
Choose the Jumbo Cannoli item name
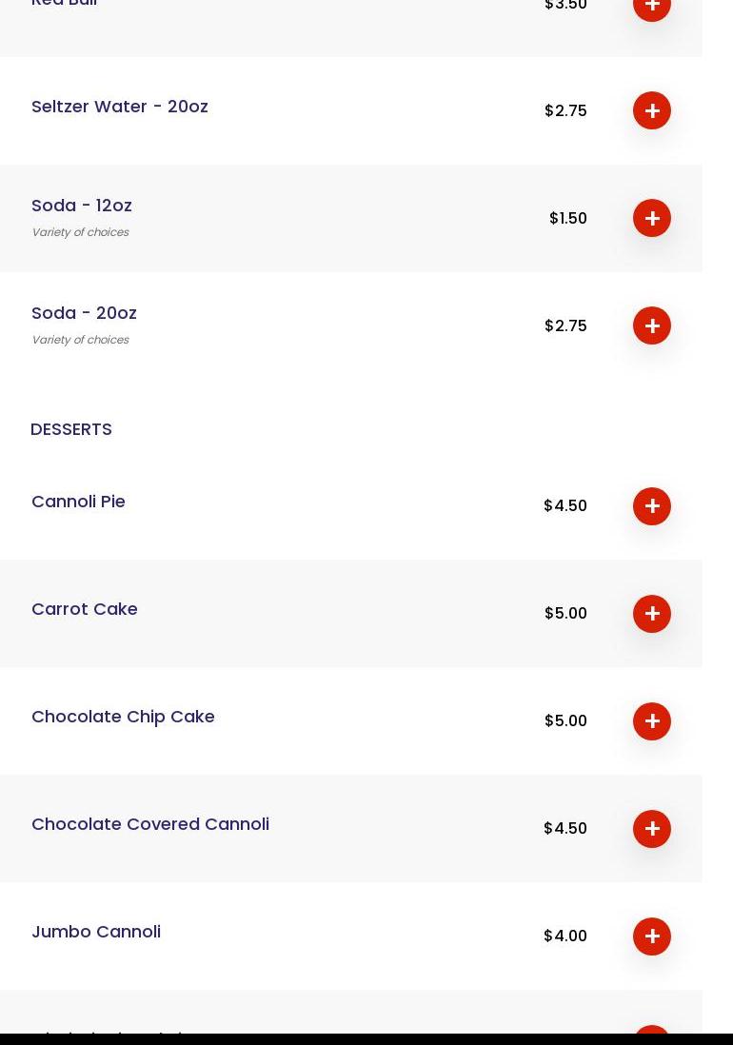click(96, 931)
